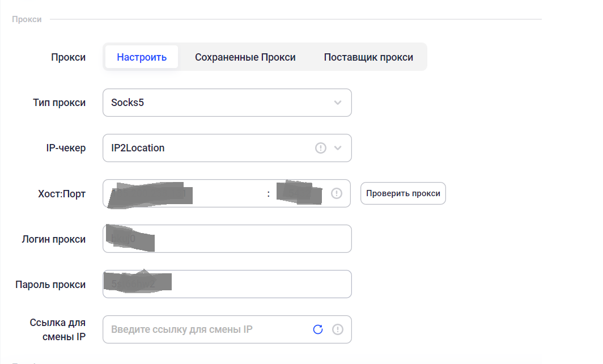
Task: Click the Прокси section header text
Action: (x=27, y=19)
